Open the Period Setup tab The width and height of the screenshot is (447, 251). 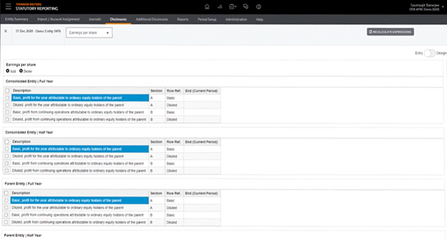tap(208, 20)
